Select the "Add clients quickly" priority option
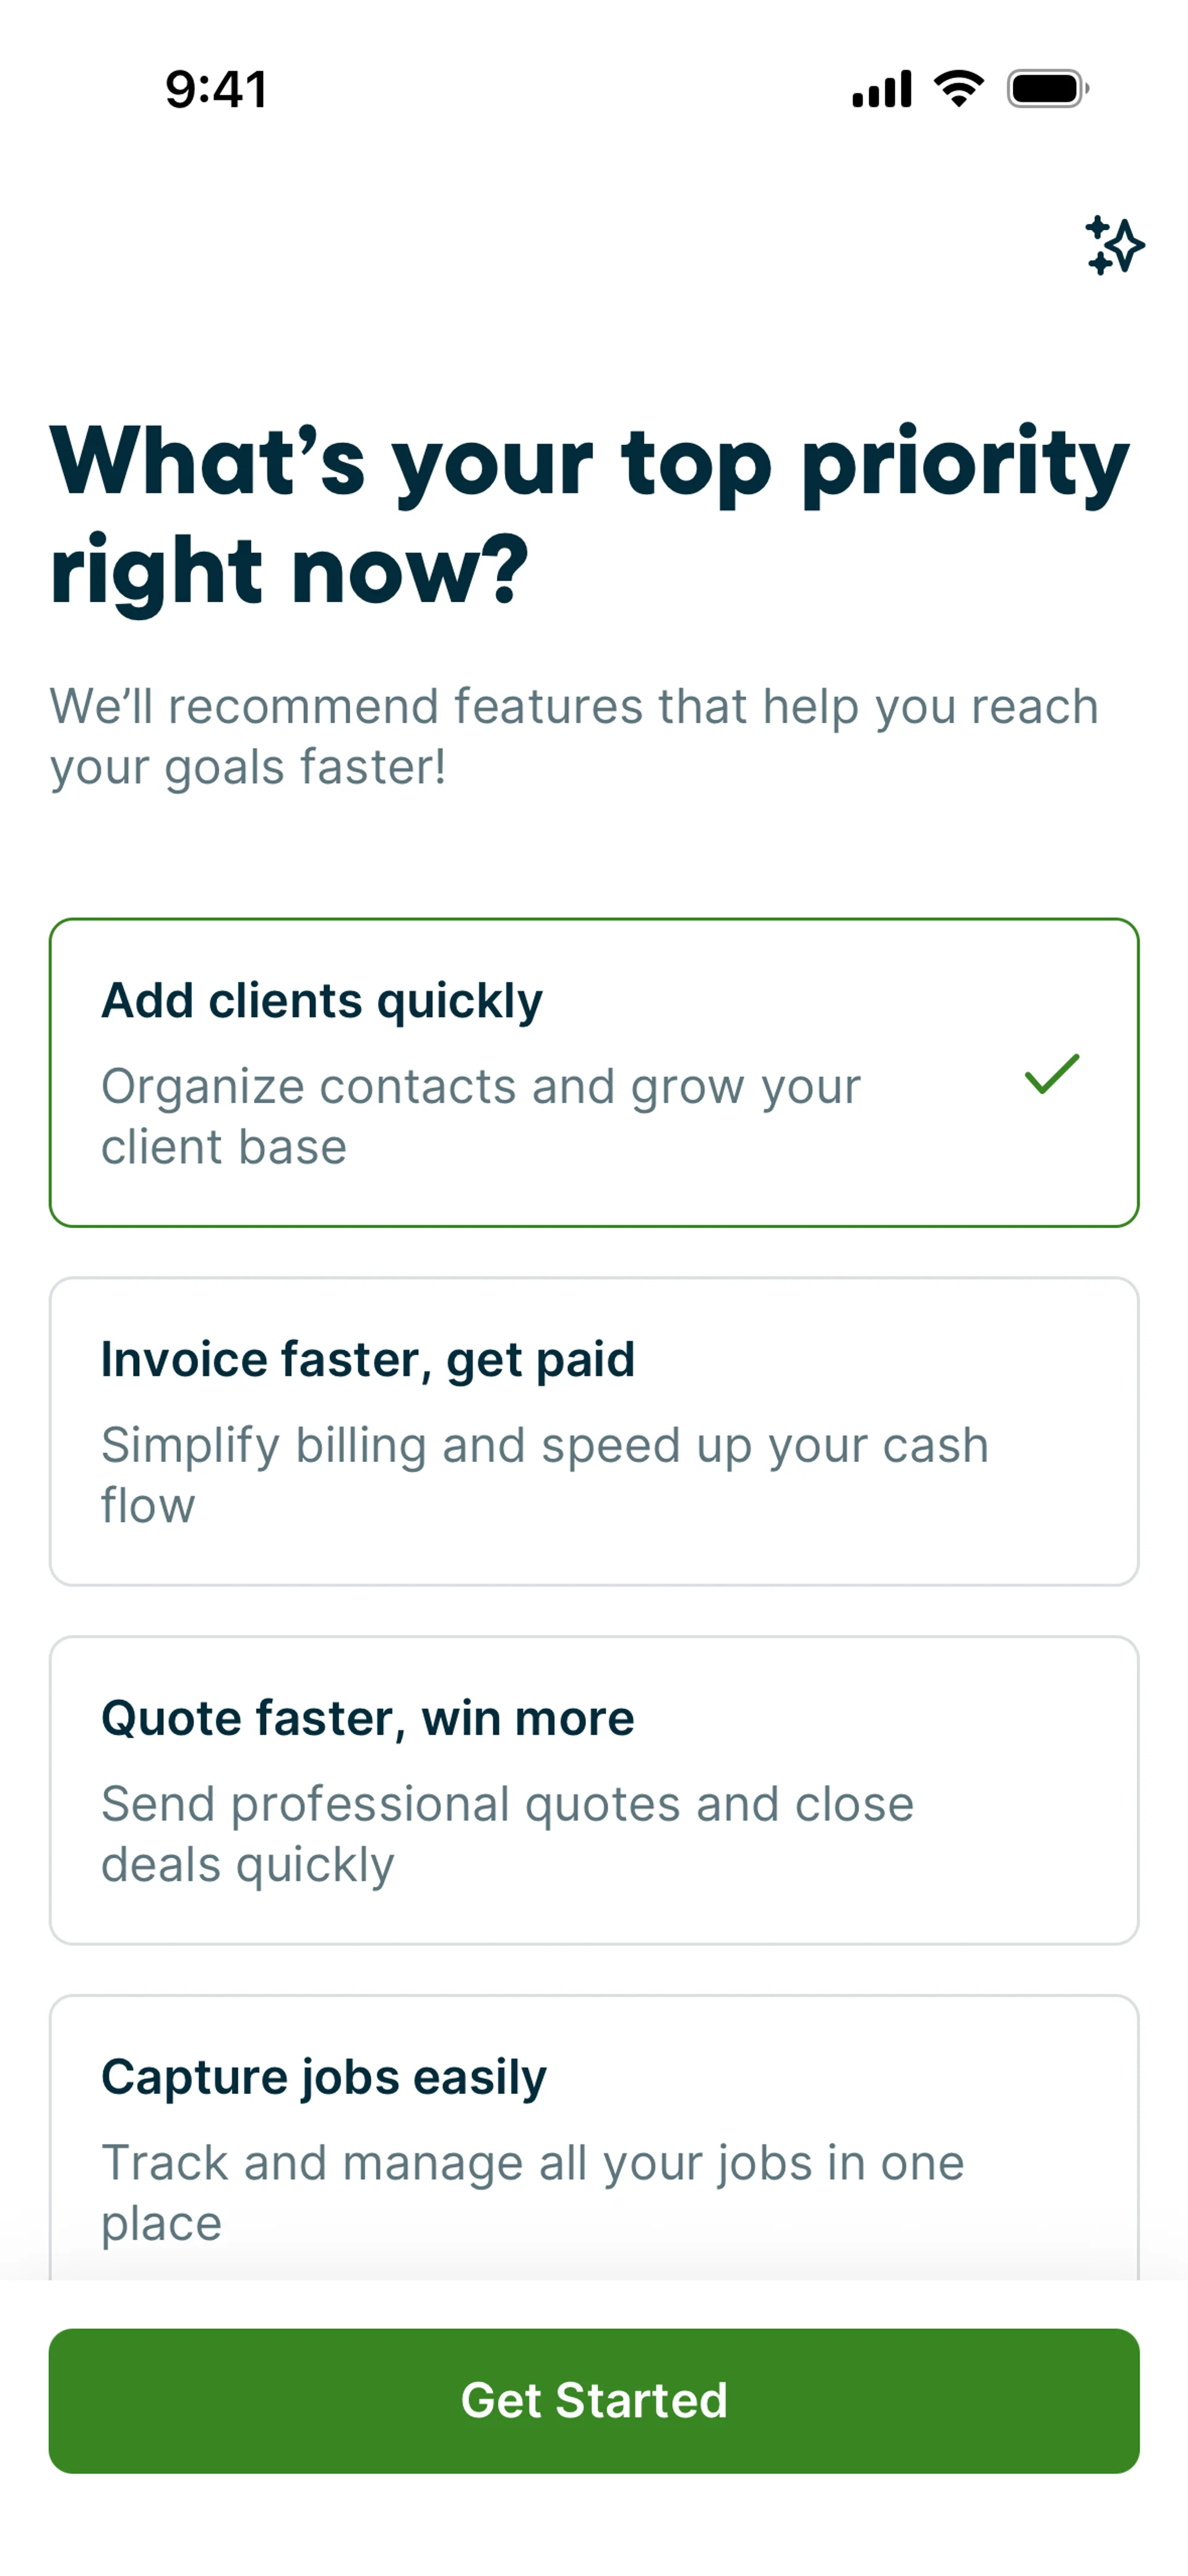The width and height of the screenshot is (1188, 2576). pos(594,1072)
